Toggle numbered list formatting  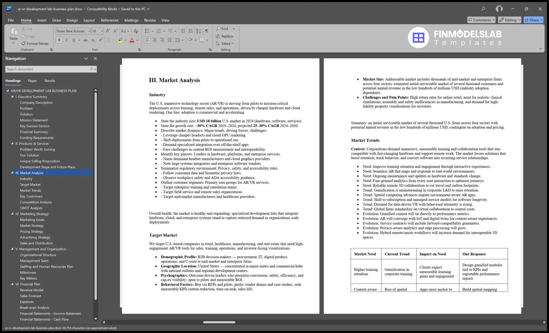pyautogui.click(x=159, y=31)
